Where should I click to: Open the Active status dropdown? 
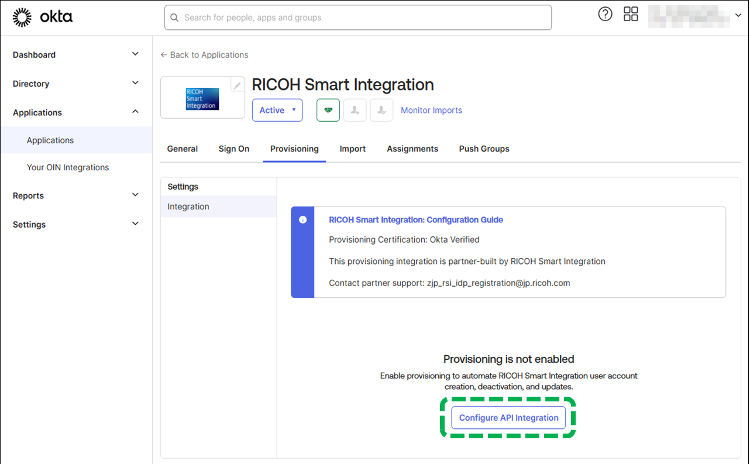point(277,110)
